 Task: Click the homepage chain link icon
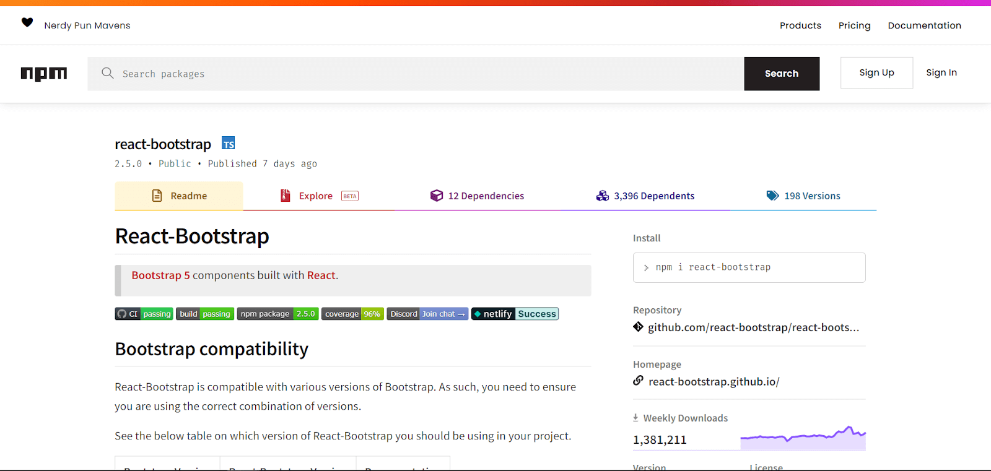click(x=638, y=381)
